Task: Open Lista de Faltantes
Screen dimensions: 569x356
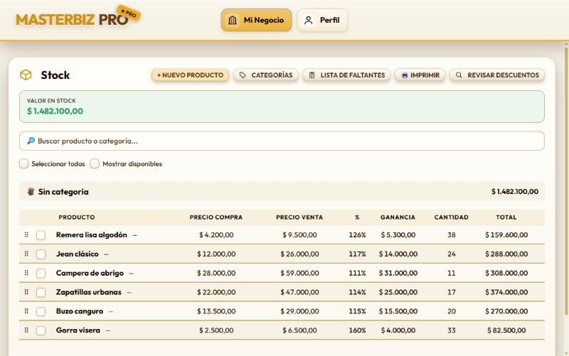Action: 346,75
